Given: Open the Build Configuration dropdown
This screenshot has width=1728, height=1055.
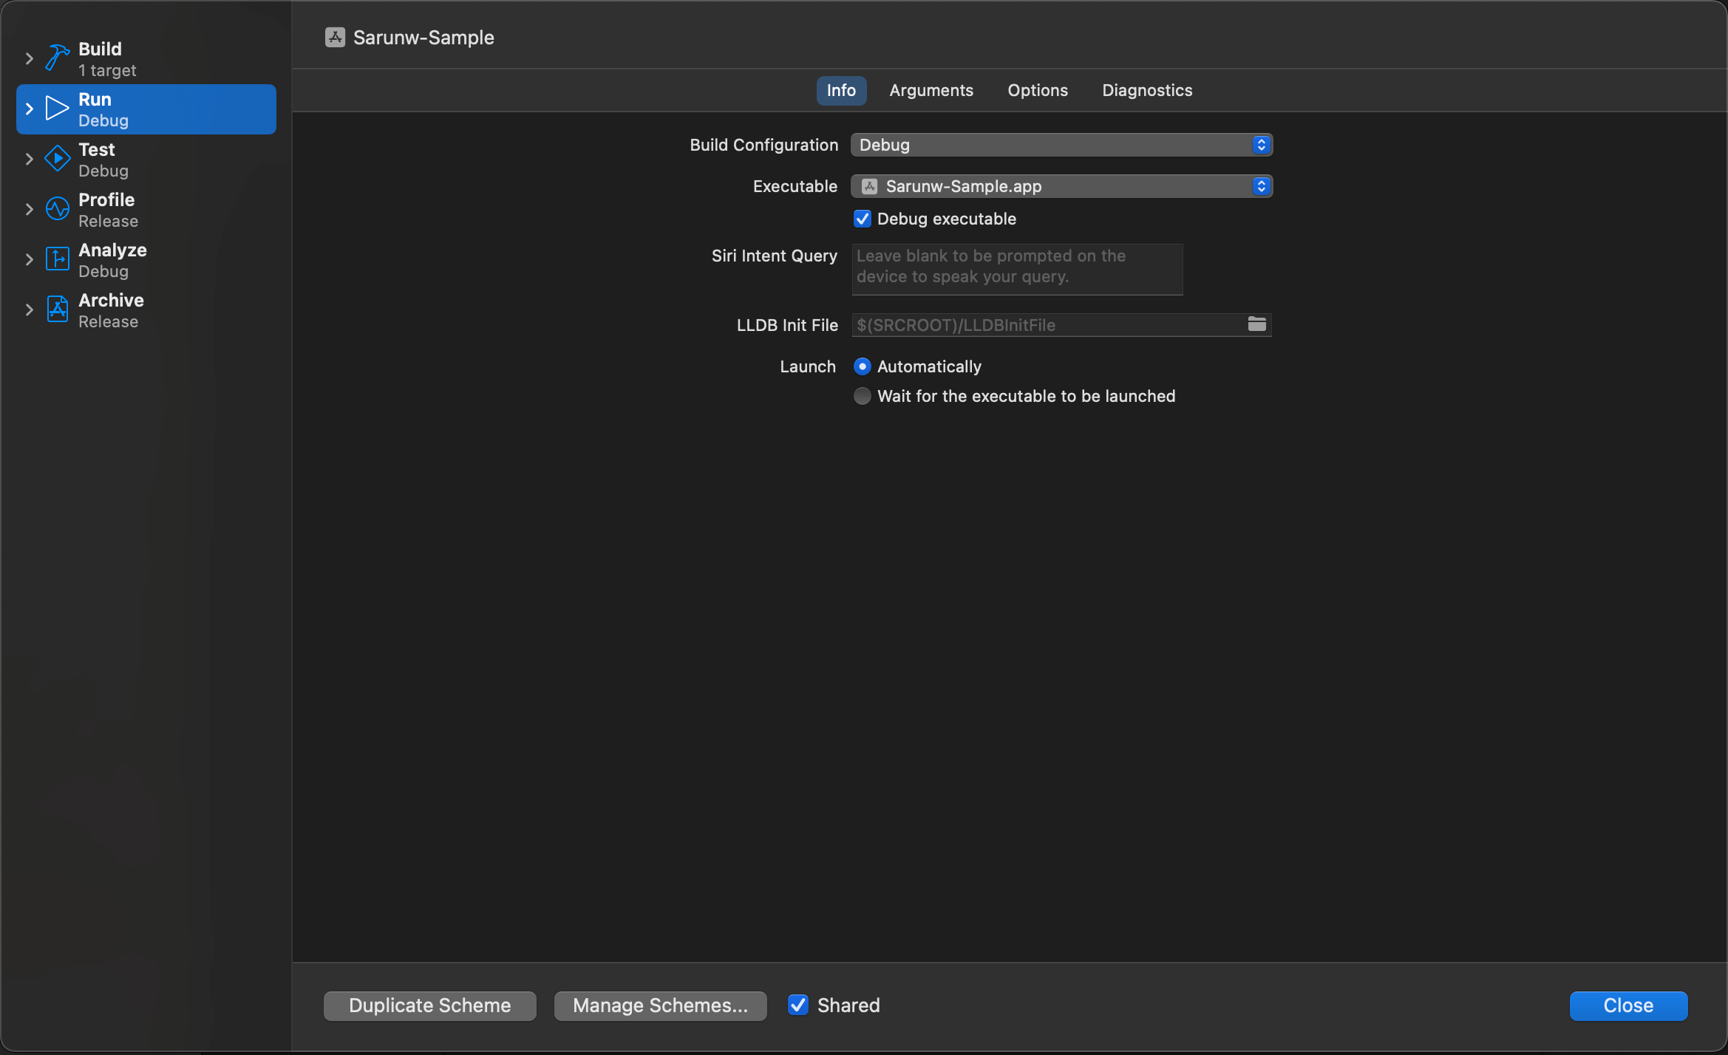Looking at the screenshot, I should tap(1061, 144).
